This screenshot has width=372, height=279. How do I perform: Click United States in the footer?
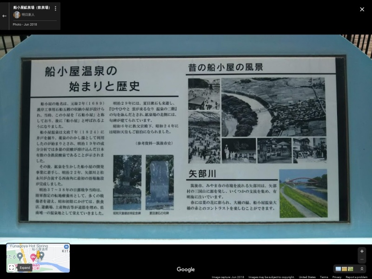307,277
